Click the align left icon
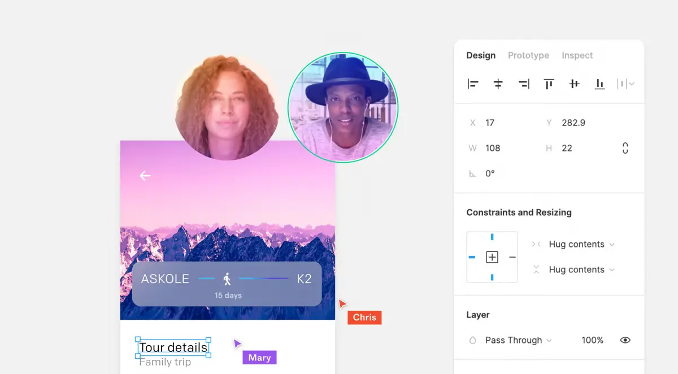 pos(473,84)
